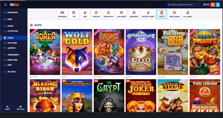Select the All Games category tab

click(x=188, y=14)
